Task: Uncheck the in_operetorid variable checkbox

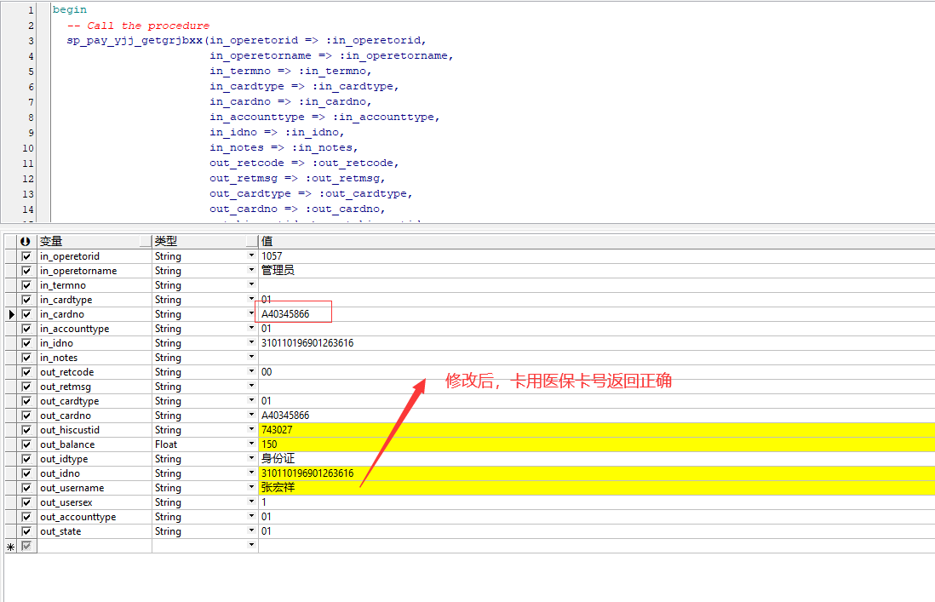Action: 26,256
